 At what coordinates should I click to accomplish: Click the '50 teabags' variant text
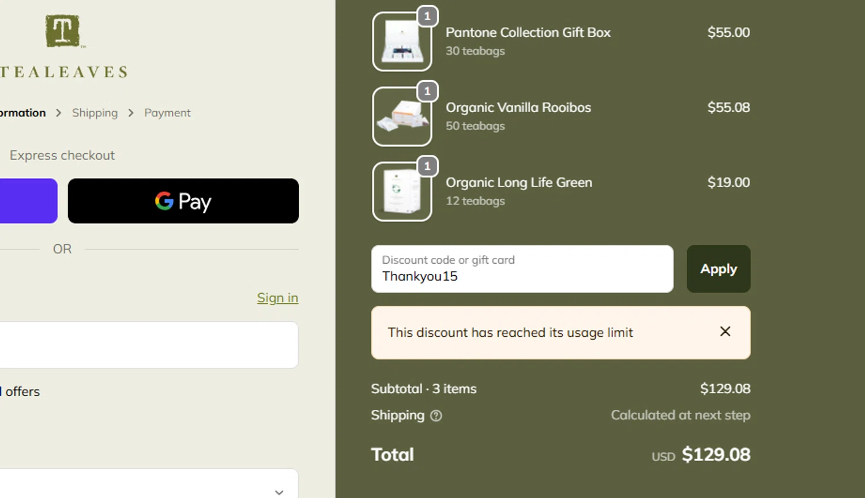click(x=475, y=126)
